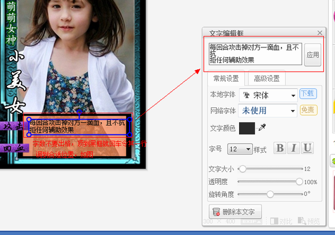
Task: Switch to the 常规设置 tab
Action: 226,79
